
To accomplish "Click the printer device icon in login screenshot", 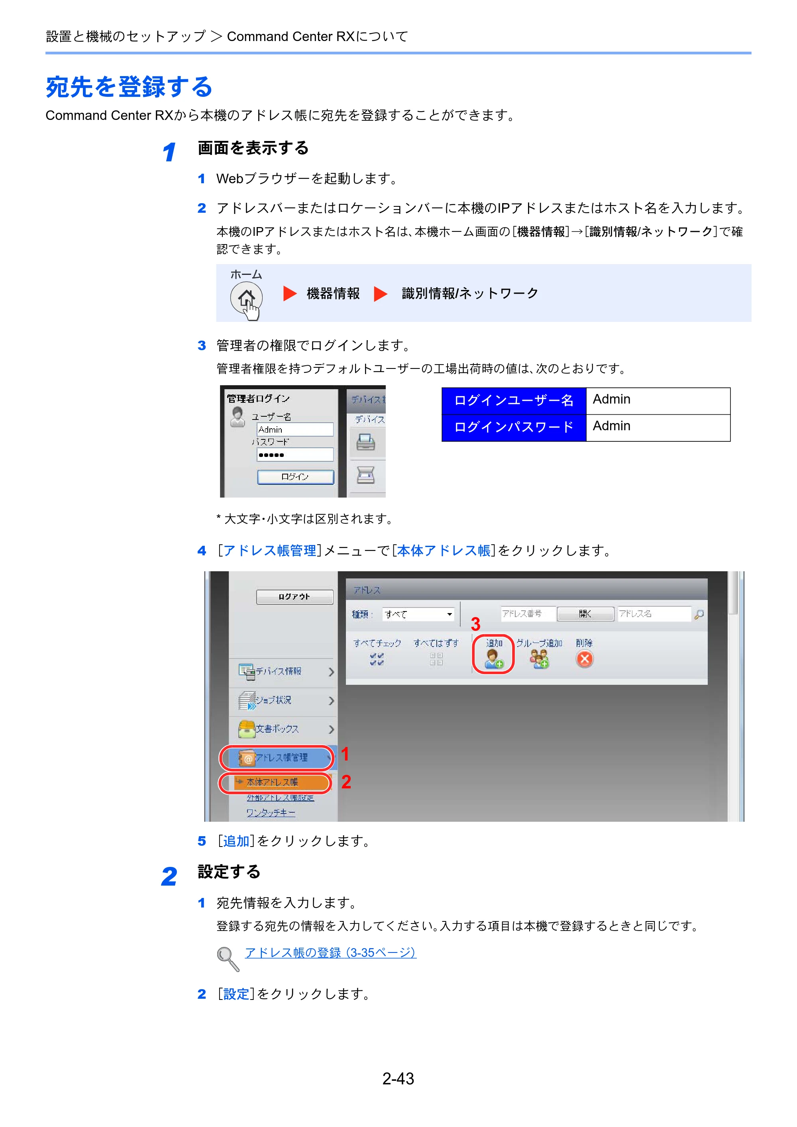I will [x=365, y=442].
